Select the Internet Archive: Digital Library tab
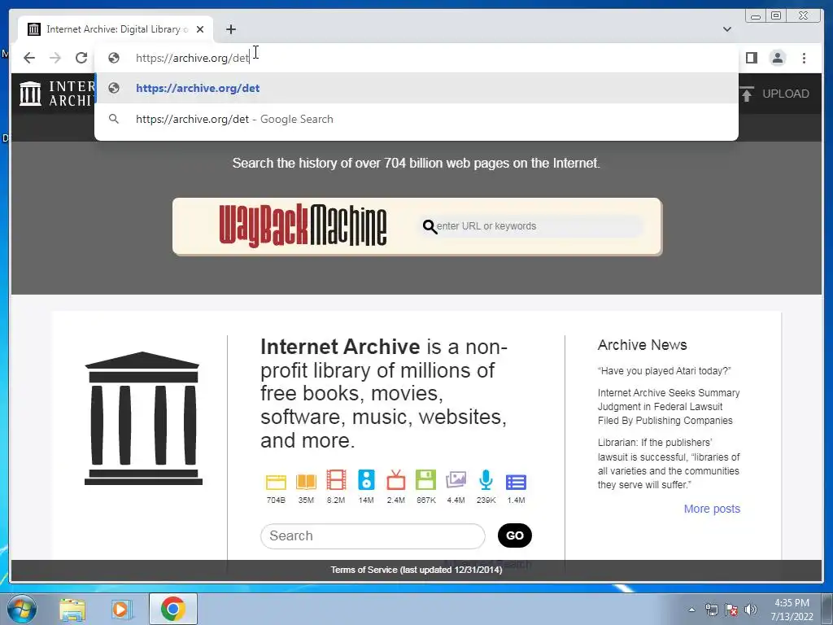This screenshot has width=833, height=625. coord(116,29)
